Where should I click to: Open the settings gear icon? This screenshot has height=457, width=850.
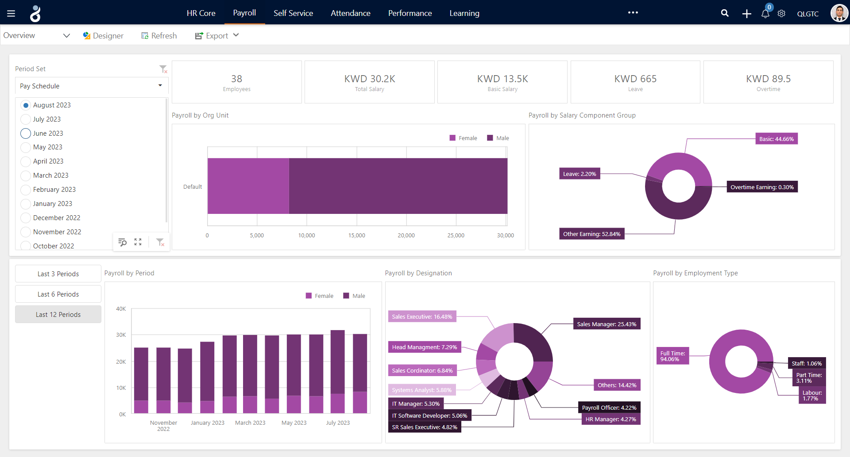(781, 14)
